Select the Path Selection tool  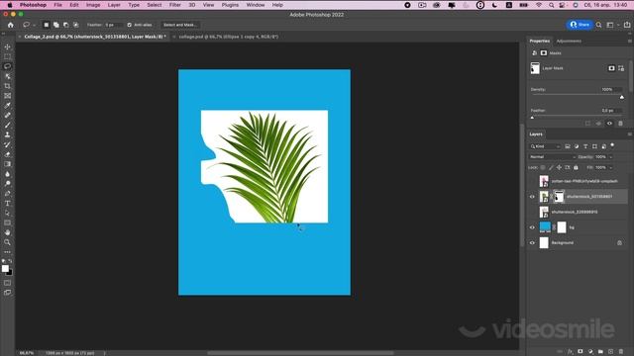[7, 213]
